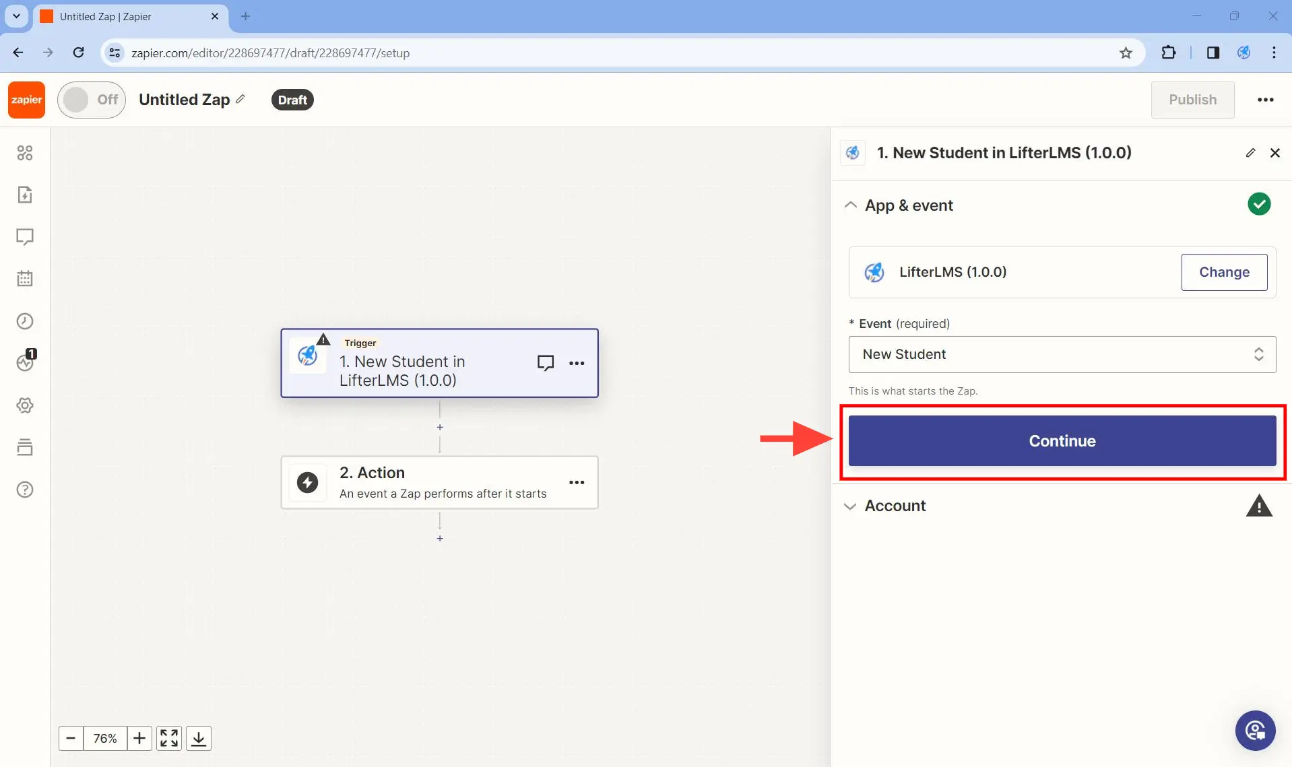Click the Change app button
The image size is (1292, 767).
coord(1224,272)
